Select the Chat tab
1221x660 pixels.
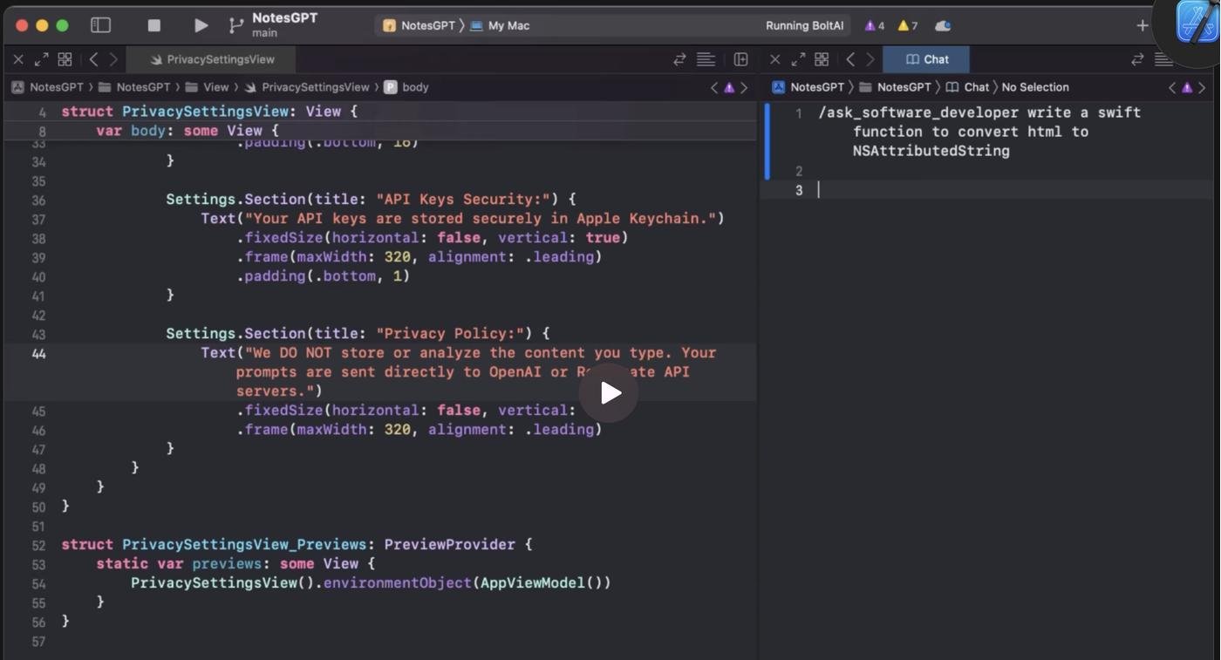pos(926,59)
